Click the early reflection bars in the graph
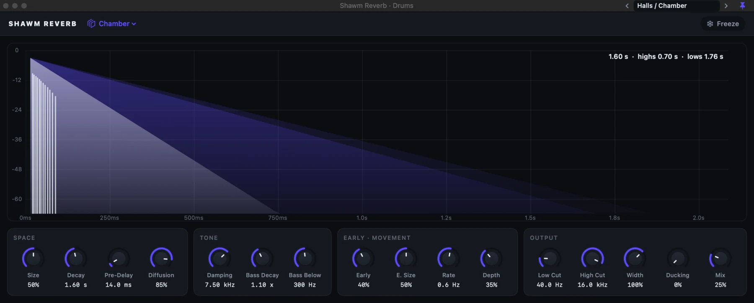 44,144
